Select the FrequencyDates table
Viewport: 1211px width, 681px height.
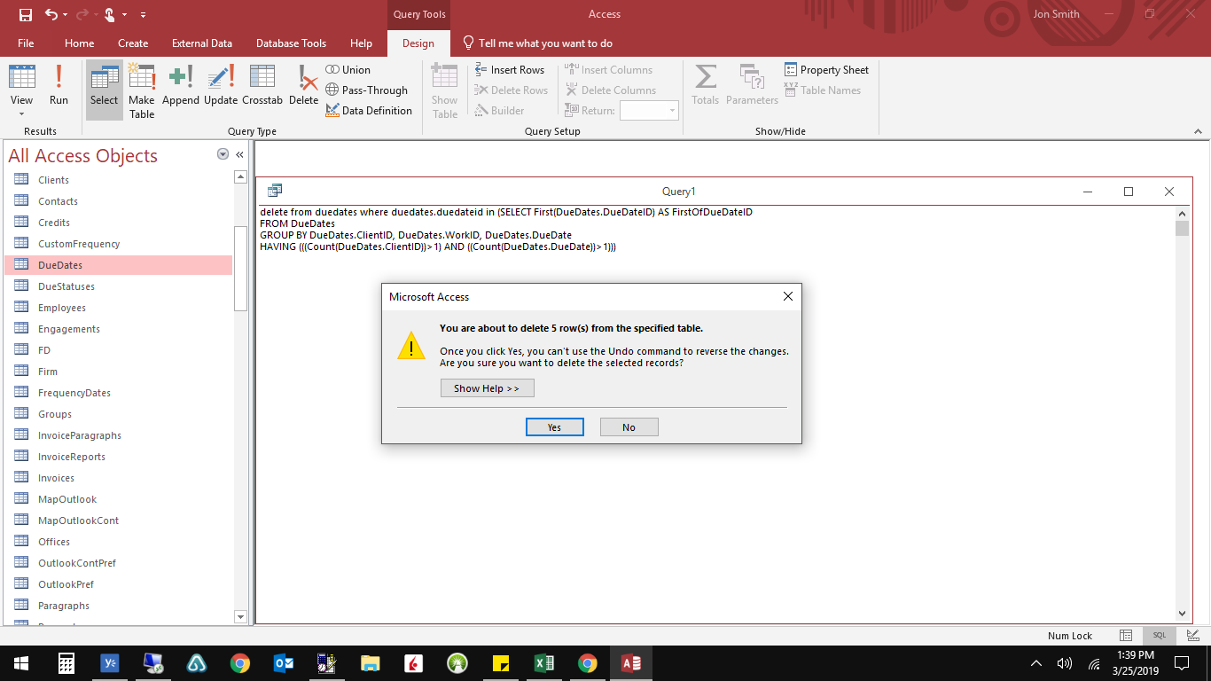119,393
